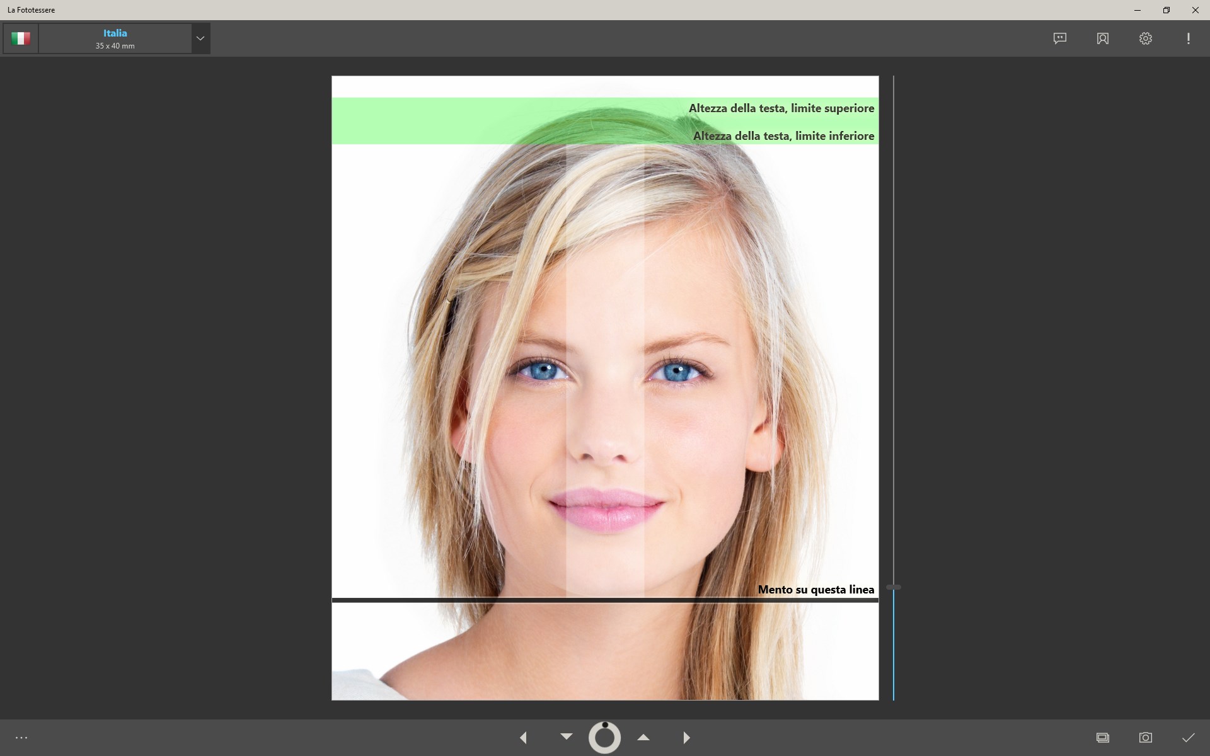Image resolution: width=1210 pixels, height=756 pixels.
Task: Open settings gear
Action: pyautogui.click(x=1145, y=38)
